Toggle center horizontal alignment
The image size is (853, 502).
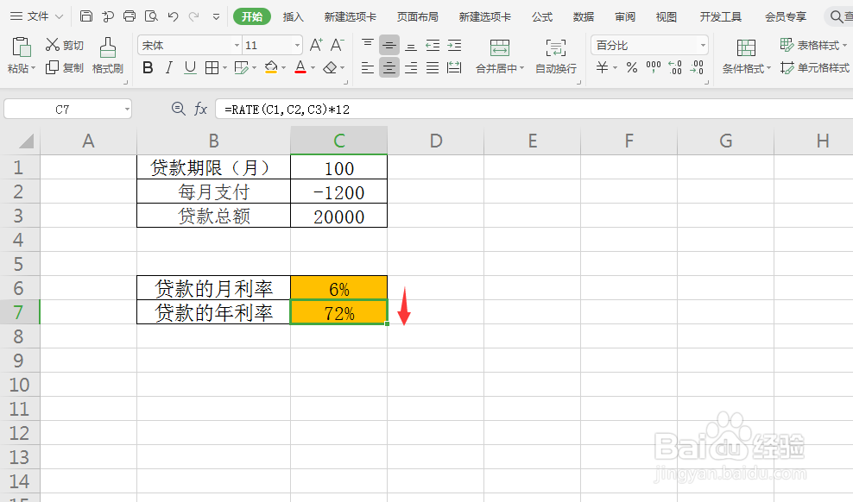(x=389, y=68)
